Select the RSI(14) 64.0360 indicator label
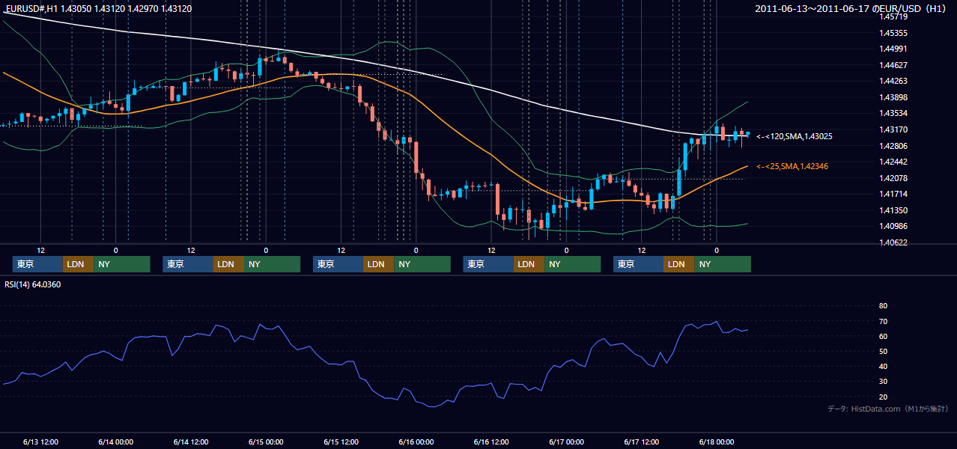Image resolution: width=957 pixels, height=449 pixels. point(33,284)
